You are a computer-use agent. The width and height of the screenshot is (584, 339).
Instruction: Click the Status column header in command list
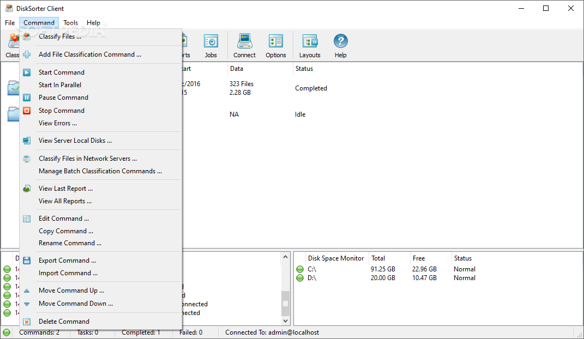304,69
